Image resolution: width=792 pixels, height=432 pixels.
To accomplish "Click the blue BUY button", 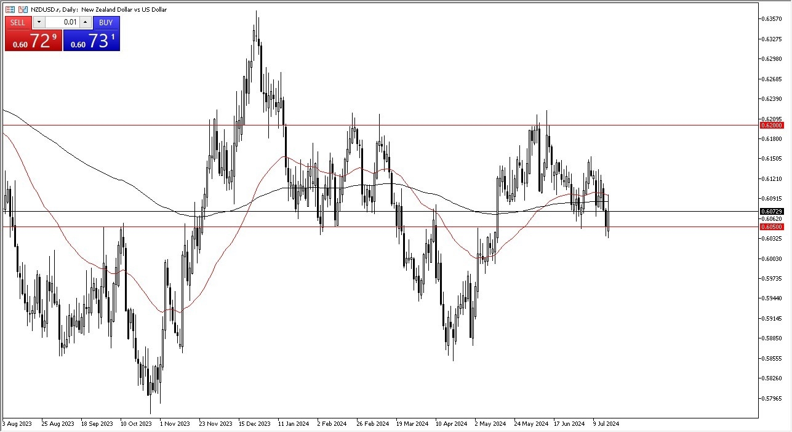I will [x=106, y=23].
